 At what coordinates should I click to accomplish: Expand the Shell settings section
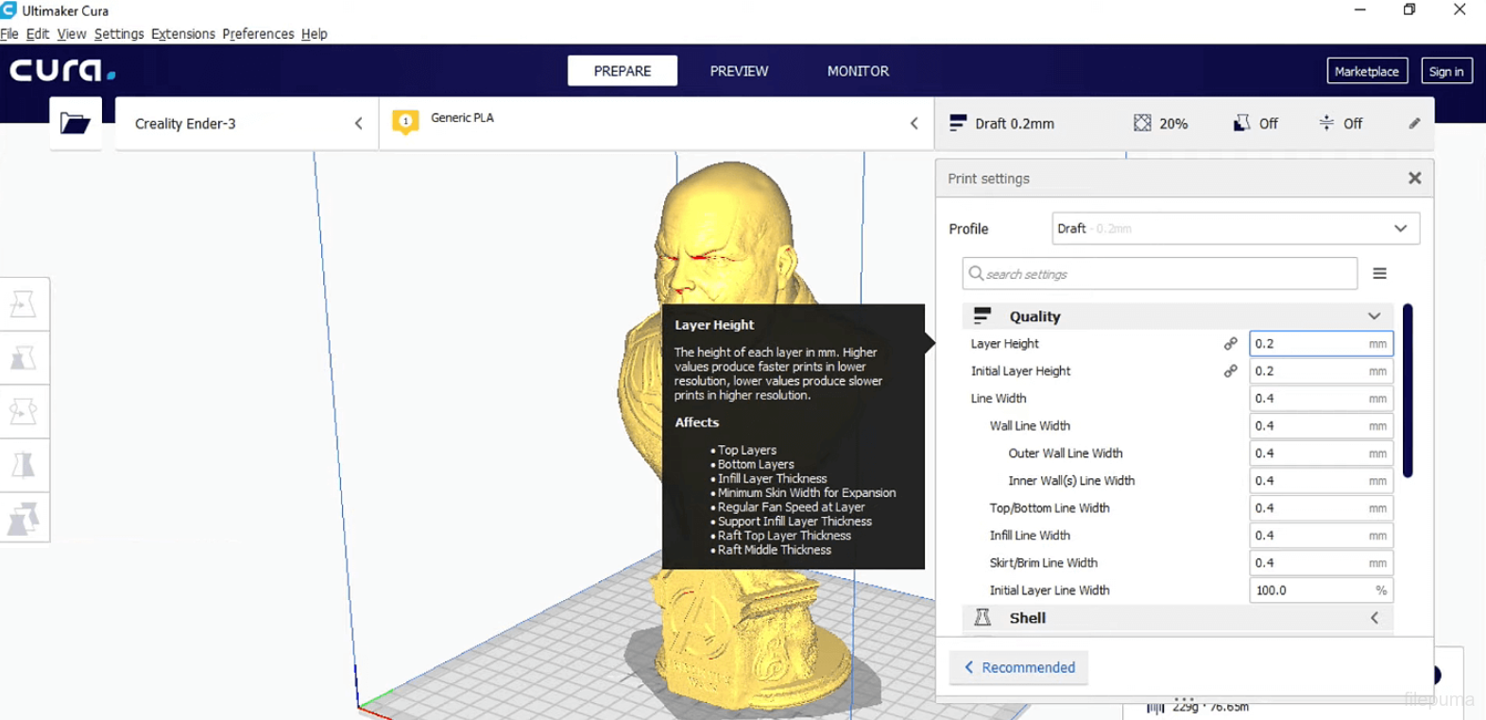[1374, 618]
